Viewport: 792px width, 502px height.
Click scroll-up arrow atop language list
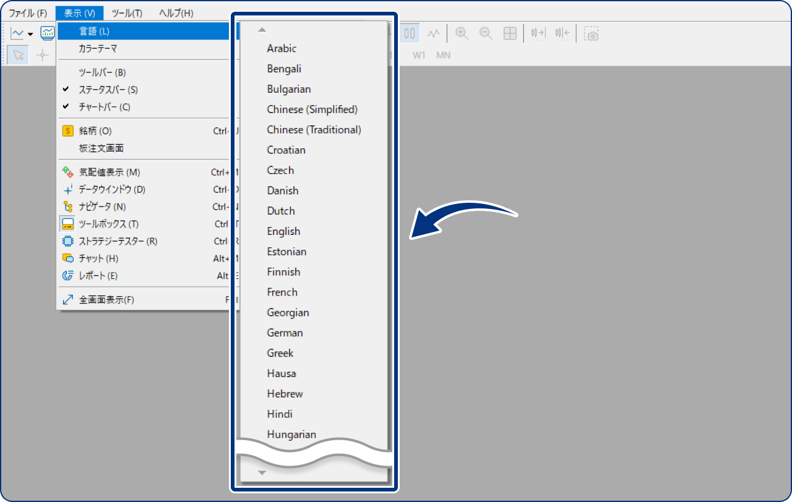click(262, 30)
